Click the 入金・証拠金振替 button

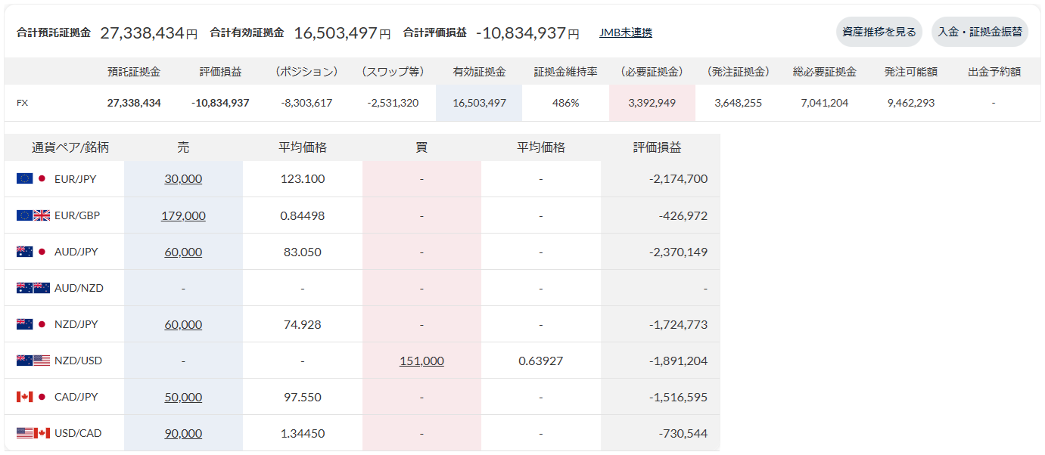980,32
